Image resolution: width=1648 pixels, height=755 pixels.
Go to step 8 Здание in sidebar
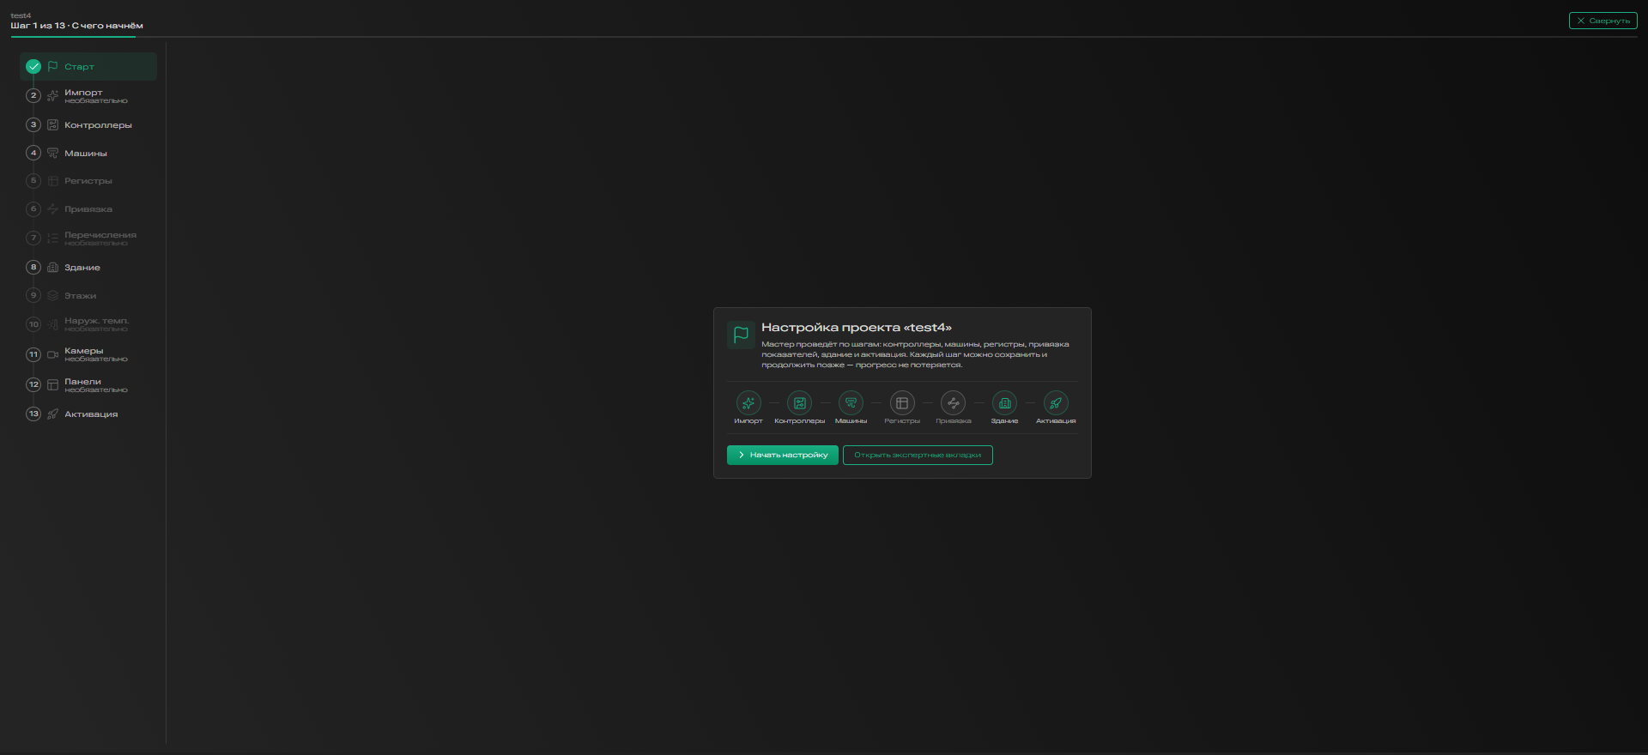(88, 267)
